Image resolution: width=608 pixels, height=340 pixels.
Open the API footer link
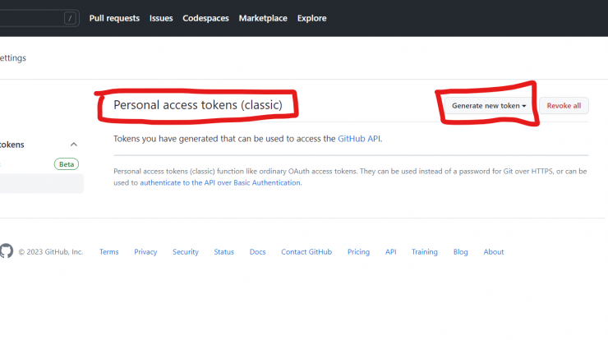click(390, 252)
